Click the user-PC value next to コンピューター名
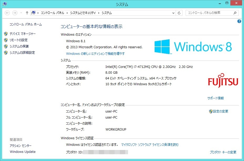The image size is (244, 161). pyautogui.click(x=111, y=111)
